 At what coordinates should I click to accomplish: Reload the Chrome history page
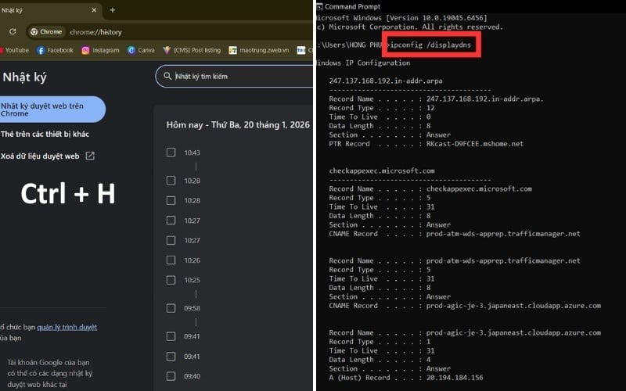[13, 31]
